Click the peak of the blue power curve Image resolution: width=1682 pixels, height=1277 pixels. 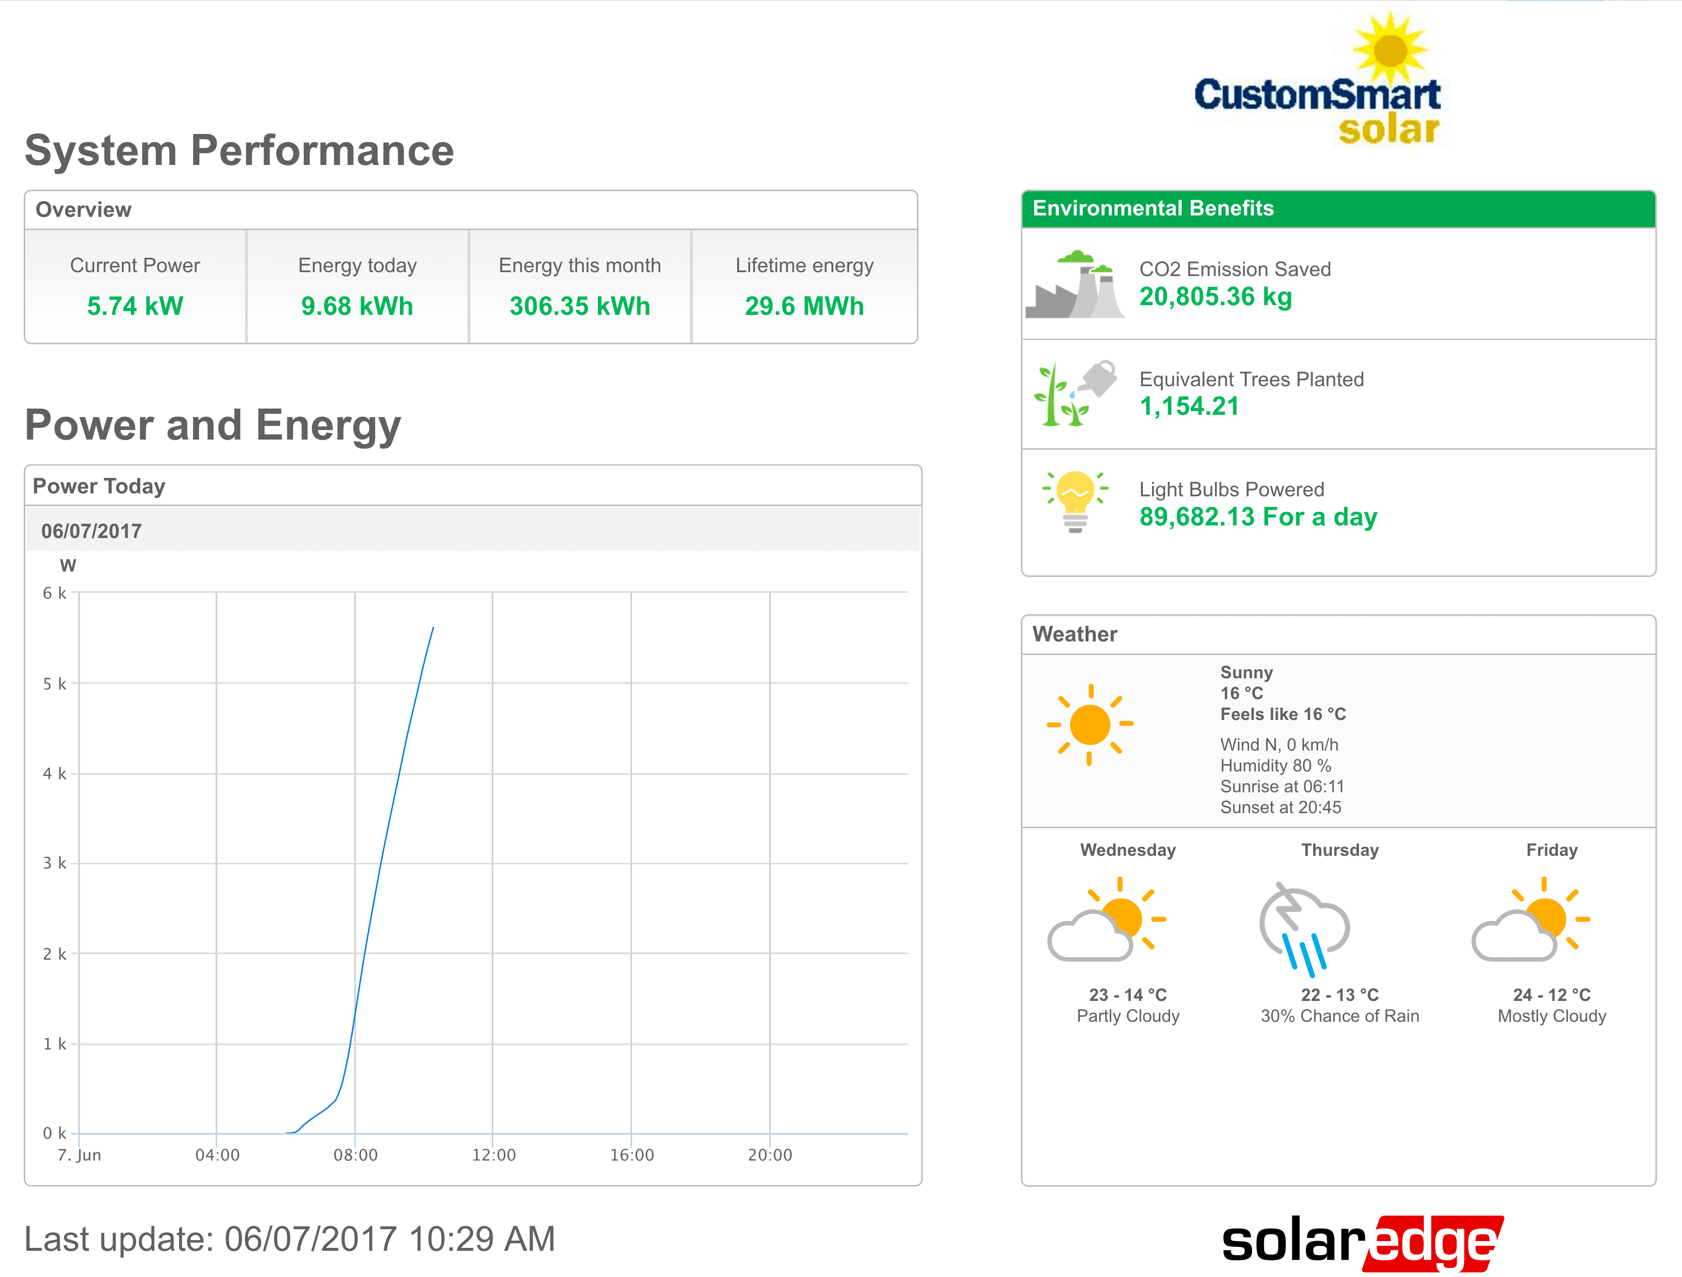433,628
